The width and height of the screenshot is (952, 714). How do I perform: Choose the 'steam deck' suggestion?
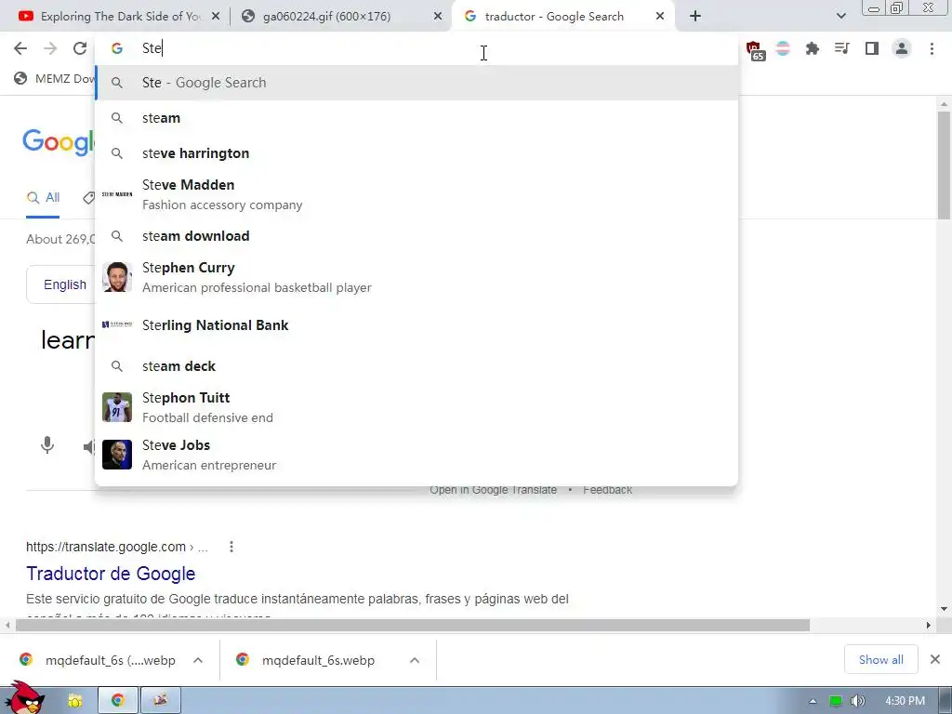tap(416, 366)
